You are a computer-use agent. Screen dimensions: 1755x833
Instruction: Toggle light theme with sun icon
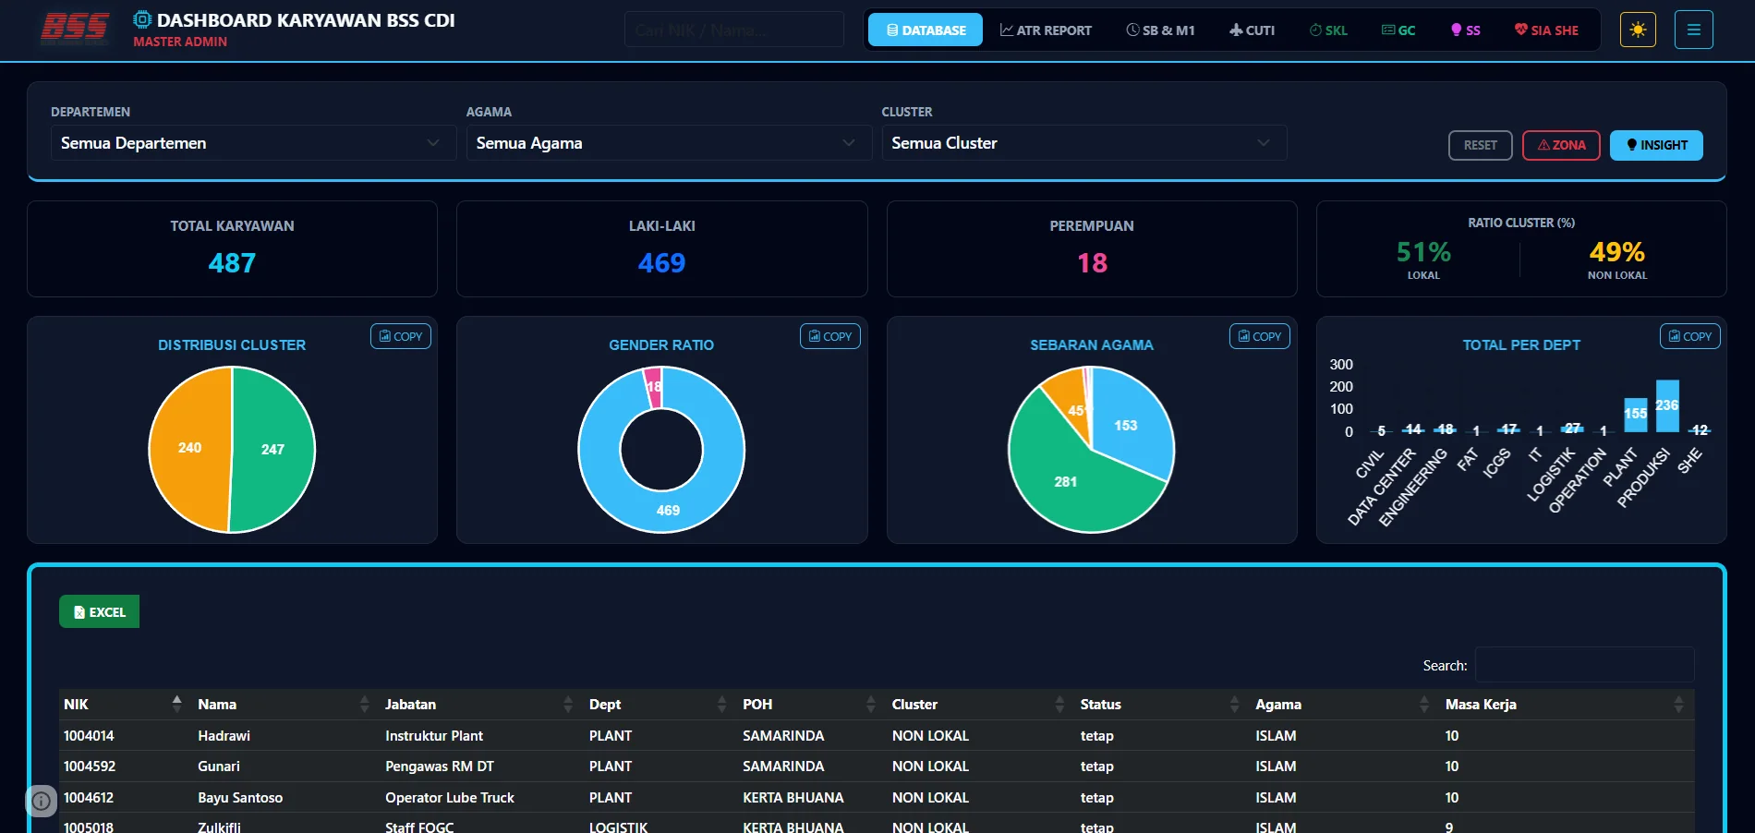(1638, 30)
